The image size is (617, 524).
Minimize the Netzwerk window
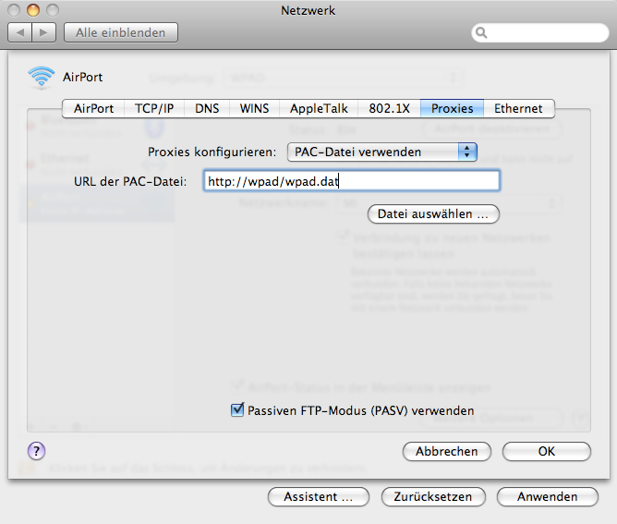click(33, 10)
